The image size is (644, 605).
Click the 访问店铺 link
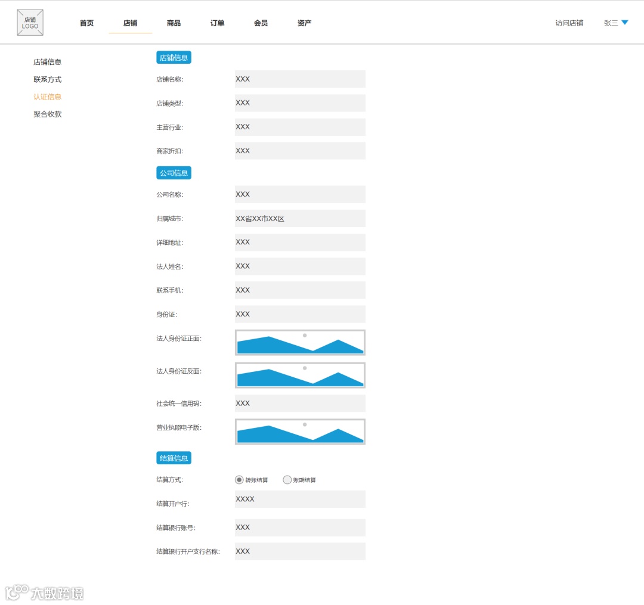[x=569, y=23]
